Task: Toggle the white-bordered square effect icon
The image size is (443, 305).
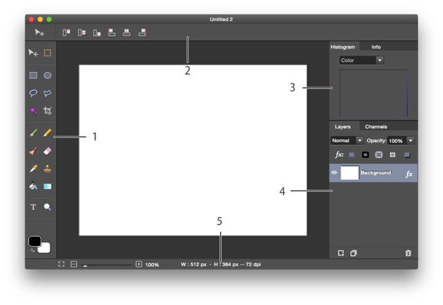Action: 392,155
